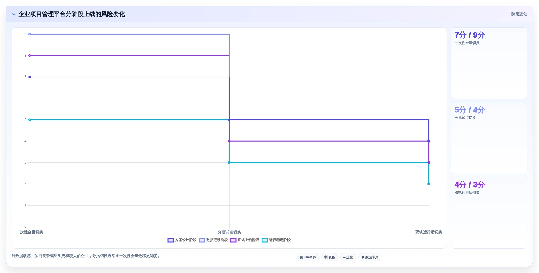Viewport: 539px width, 273px height.
Task: Select the 数据卡片 tag chip
Action: click(369, 257)
